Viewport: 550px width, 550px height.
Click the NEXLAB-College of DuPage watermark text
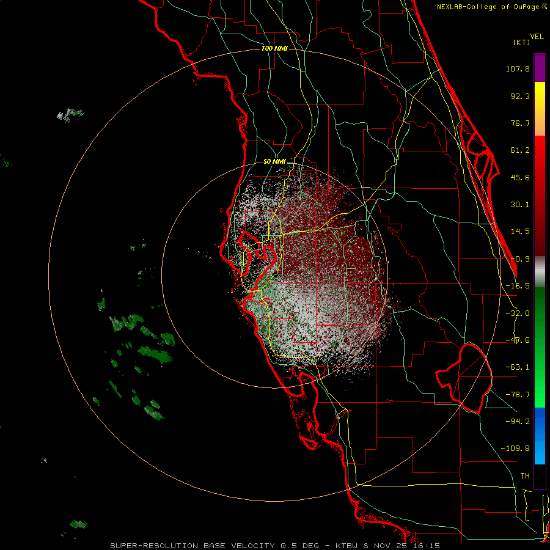point(491,7)
